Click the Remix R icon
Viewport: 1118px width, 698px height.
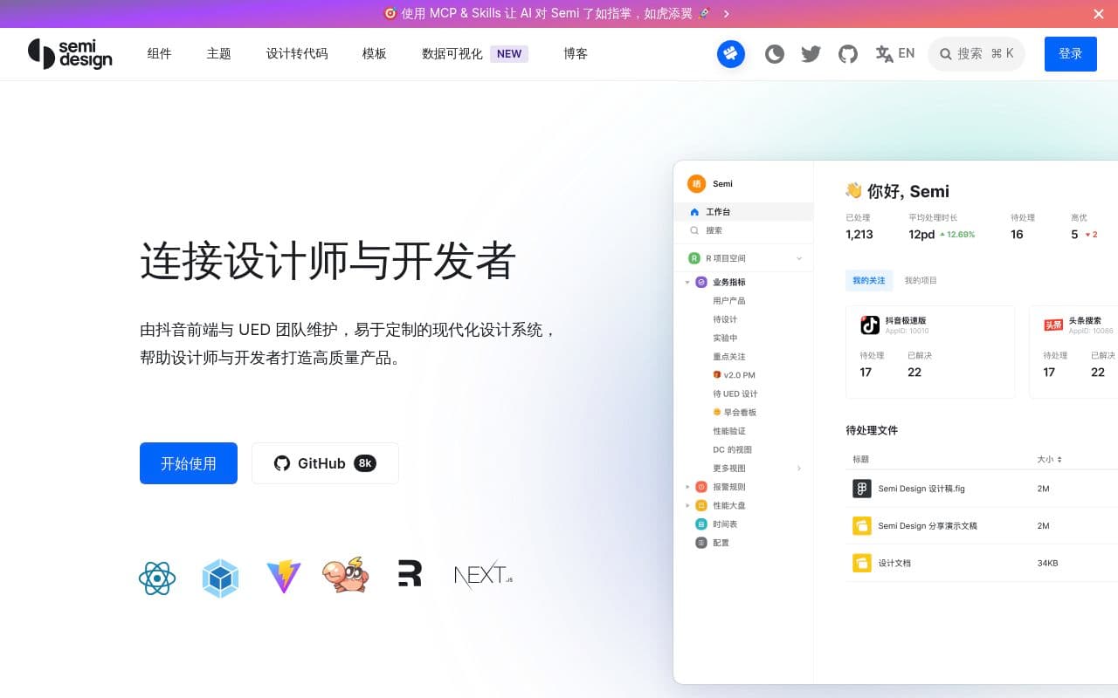[410, 574]
